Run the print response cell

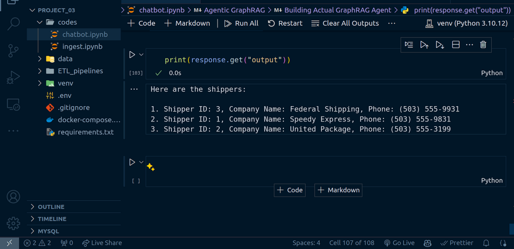point(132,55)
